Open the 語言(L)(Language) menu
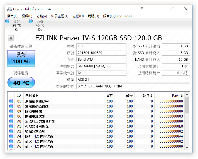 (x=118, y=16)
